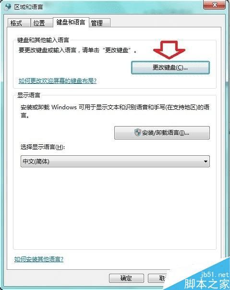Screen dimensions: 230x290
Task: Open the 如何安装其他语言? link
Action: (39, 259)
